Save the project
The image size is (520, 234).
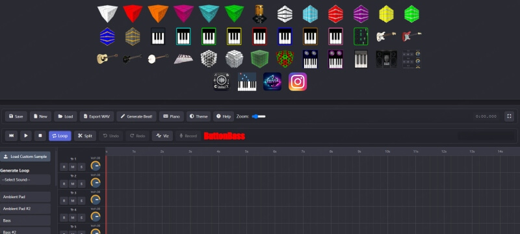click(x=16, y=116)
